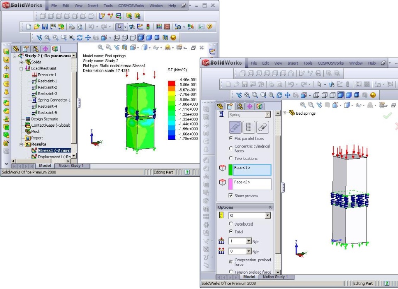Select Tension preload force radio button
The image size is (398, 289).
[231, 272]
